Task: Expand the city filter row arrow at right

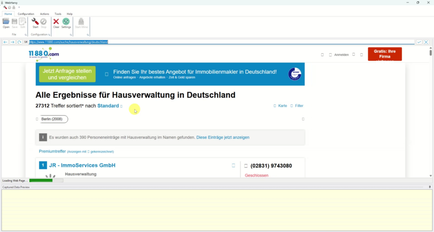Action: click(x=303, y=119)
